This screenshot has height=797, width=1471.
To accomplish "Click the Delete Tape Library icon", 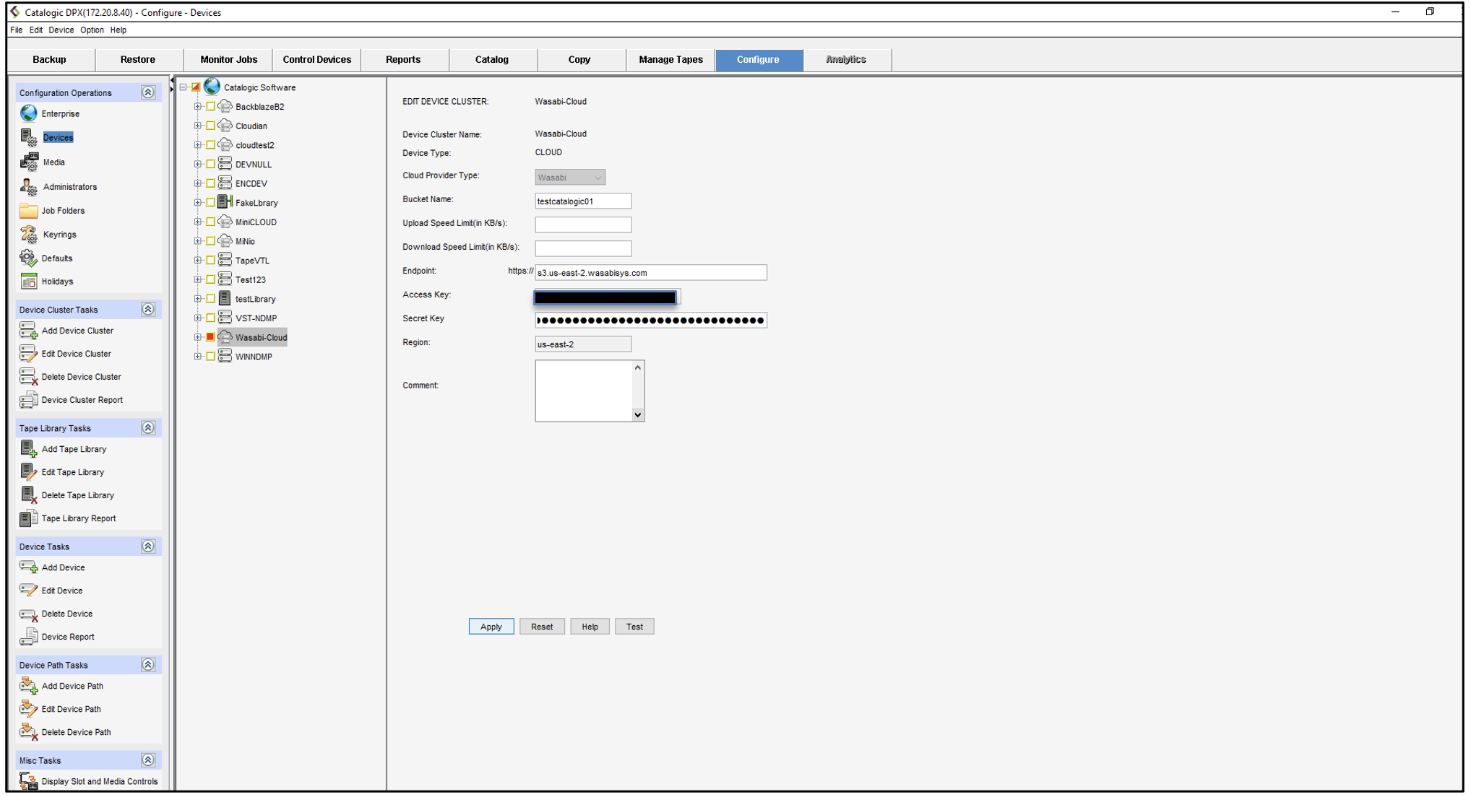I will coord(29,495).
